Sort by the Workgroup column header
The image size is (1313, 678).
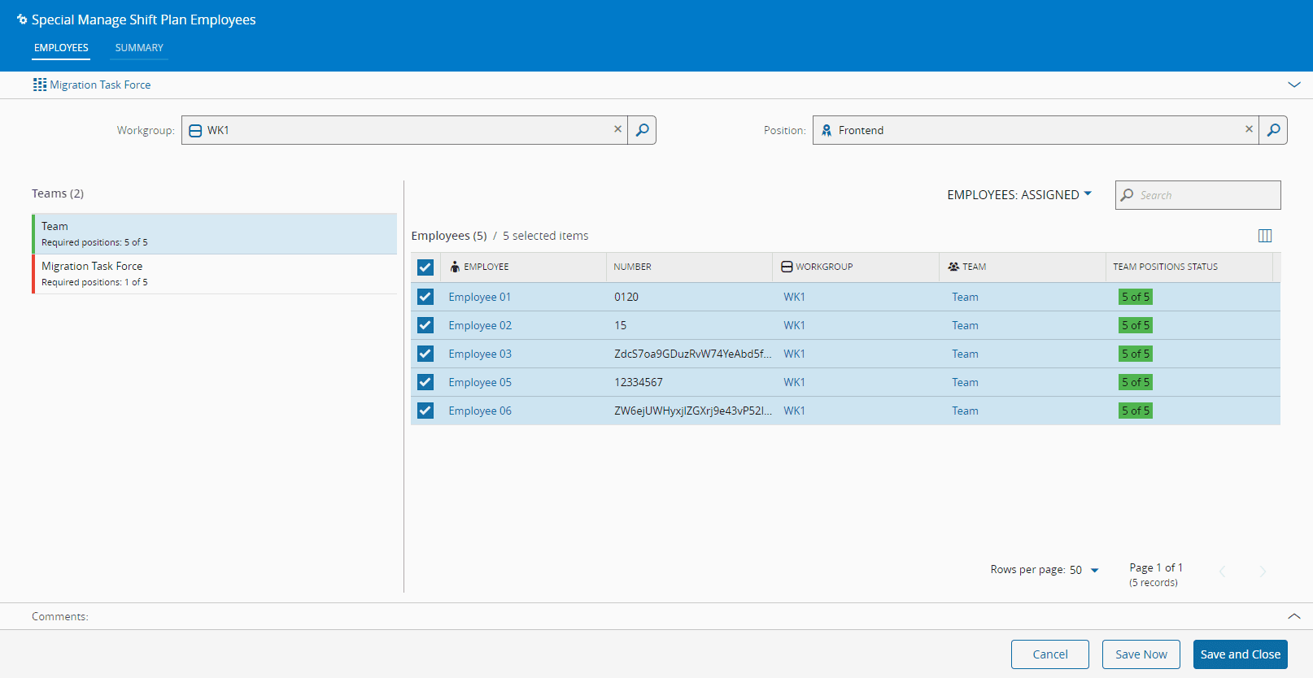[x=823, y=267]
